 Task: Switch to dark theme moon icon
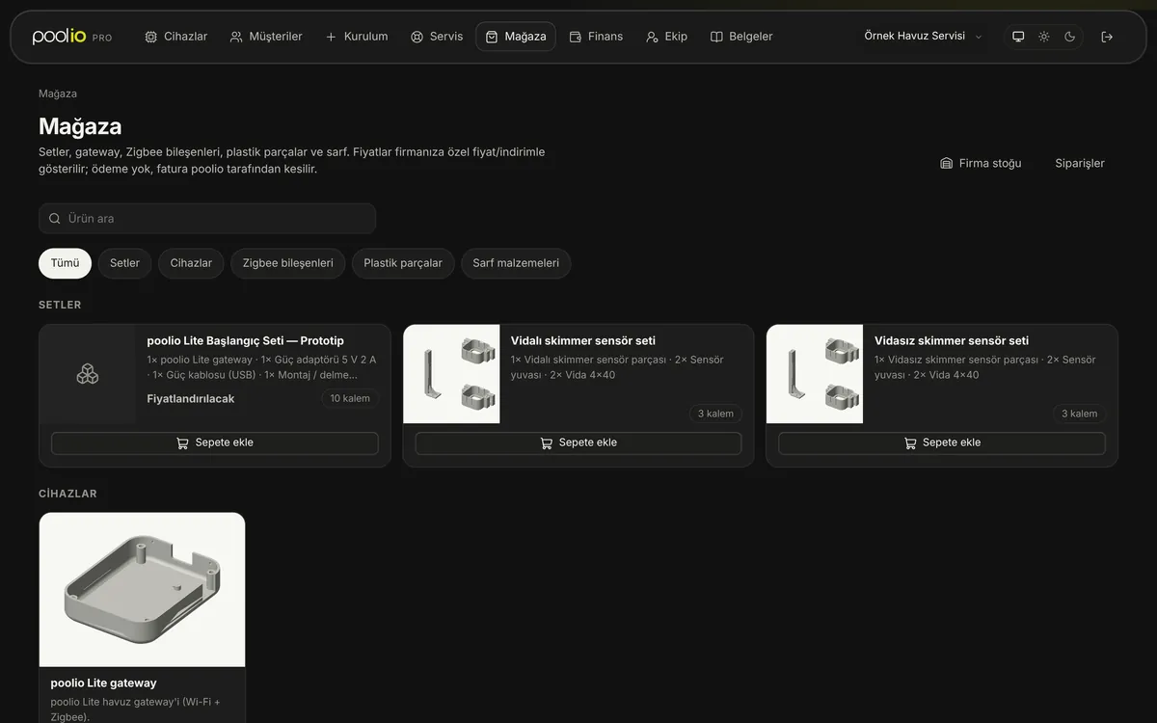coord(1070,37)
